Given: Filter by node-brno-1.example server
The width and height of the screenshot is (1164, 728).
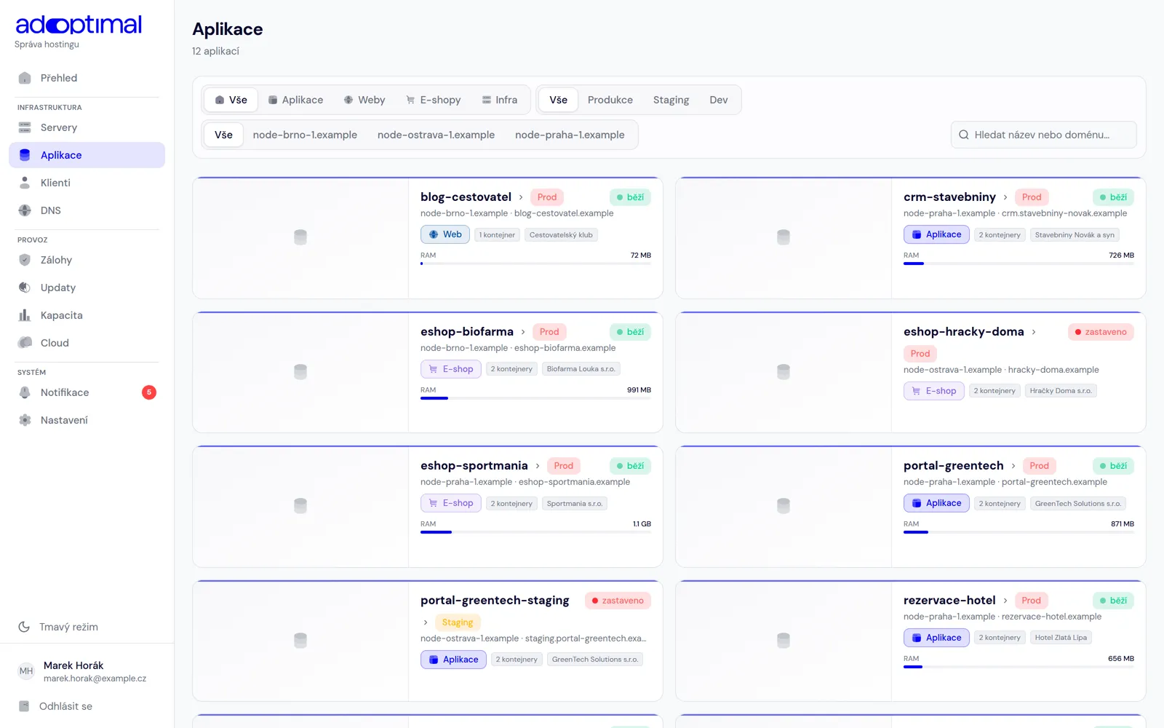Looking at the screenshot, I should point(305,135).
